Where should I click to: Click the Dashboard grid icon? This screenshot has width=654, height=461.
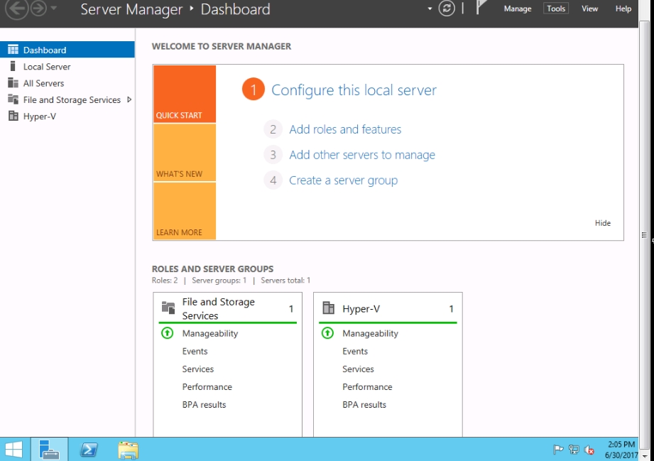(13, 50)
